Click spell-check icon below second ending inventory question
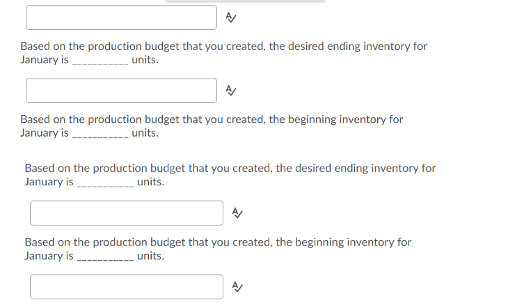The width and height of the screenshot is (508, 306). [237, 213]
